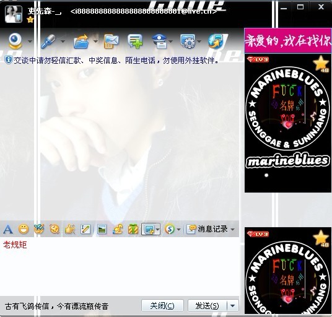Expand voice call options arrow

pos(63,41)
